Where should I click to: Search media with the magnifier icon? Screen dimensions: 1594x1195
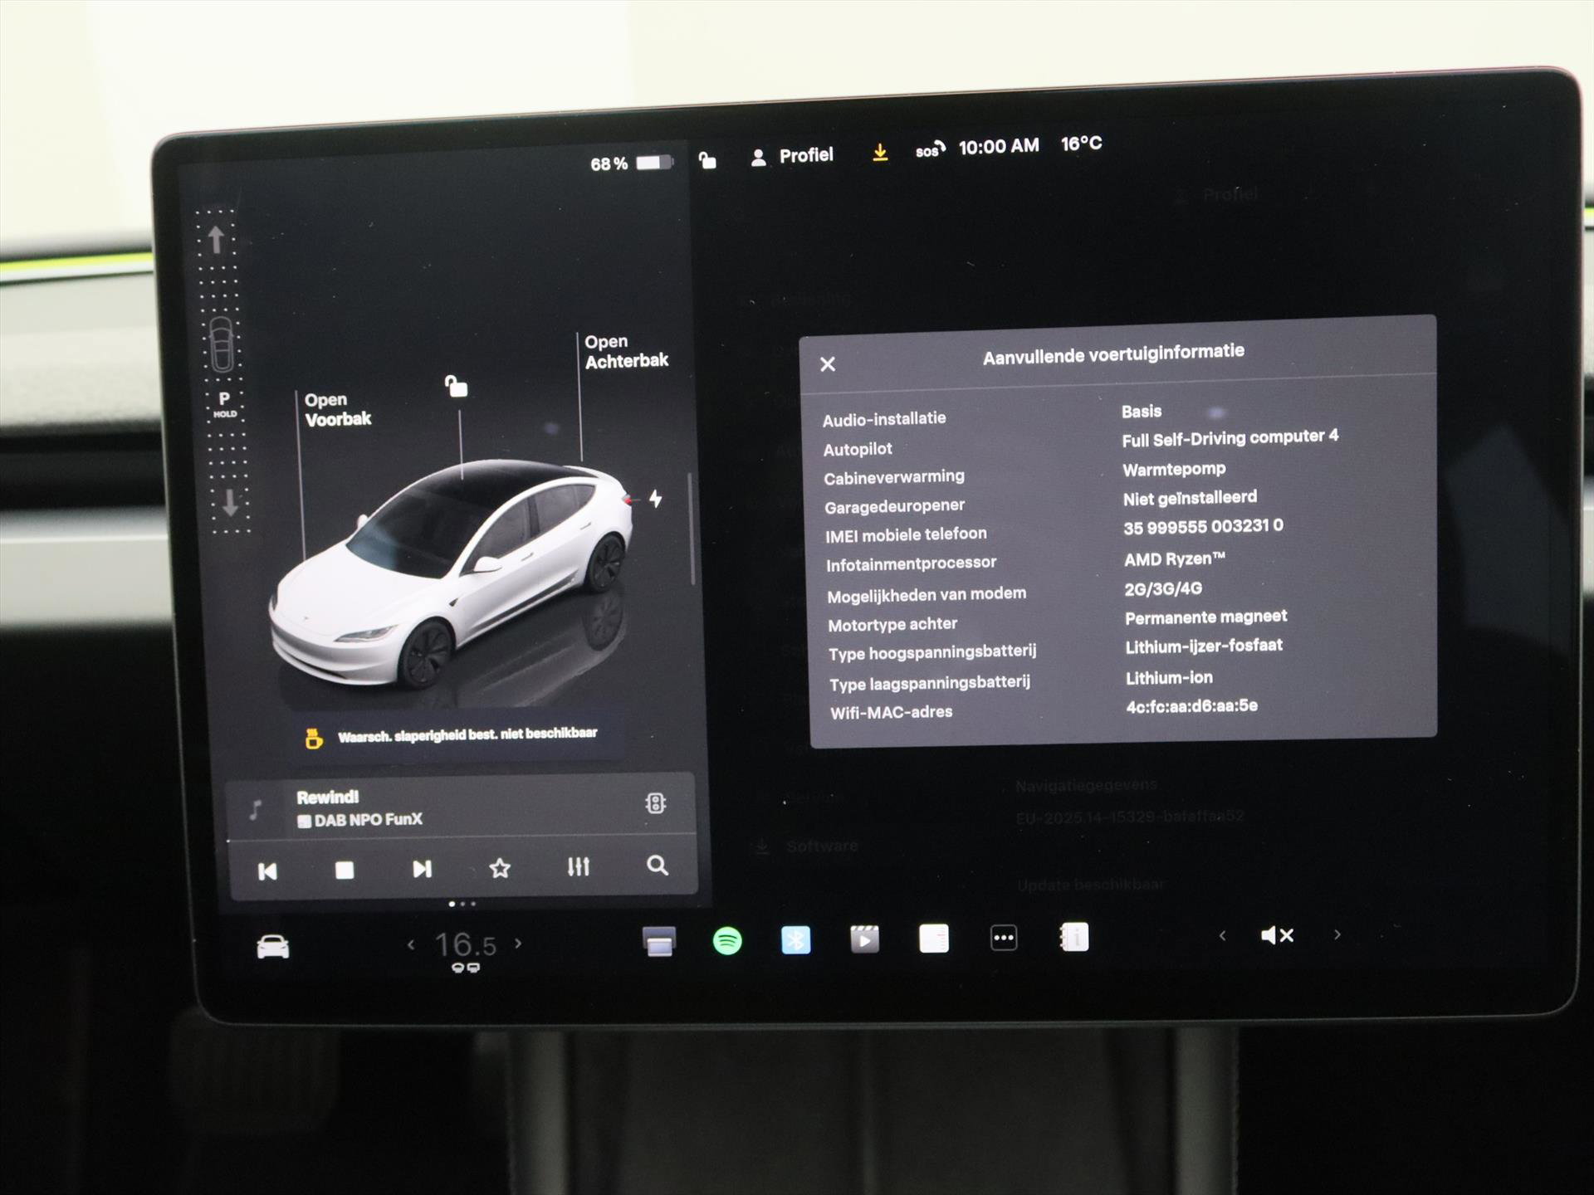point(658,866)
